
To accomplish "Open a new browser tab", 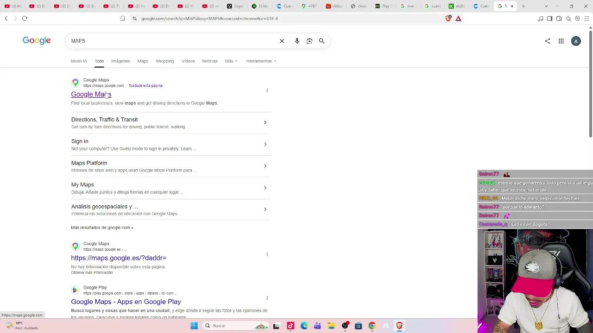I will [524, 6].
